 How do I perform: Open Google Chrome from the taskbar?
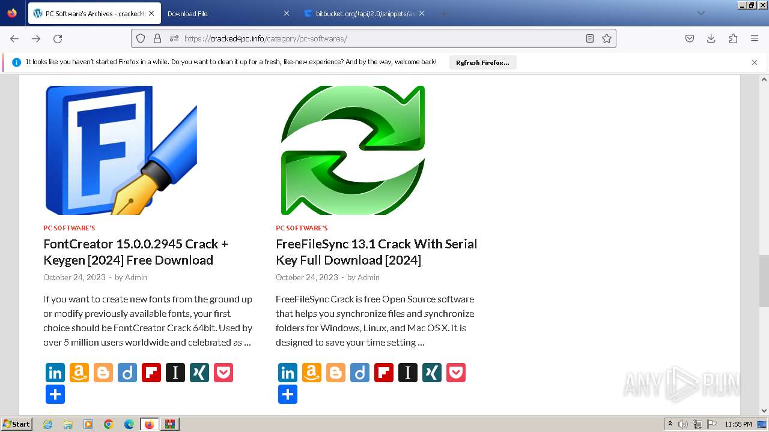(x=109, y=424)
